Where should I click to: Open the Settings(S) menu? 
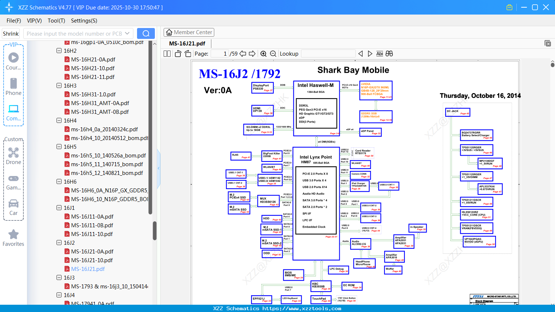84,21
